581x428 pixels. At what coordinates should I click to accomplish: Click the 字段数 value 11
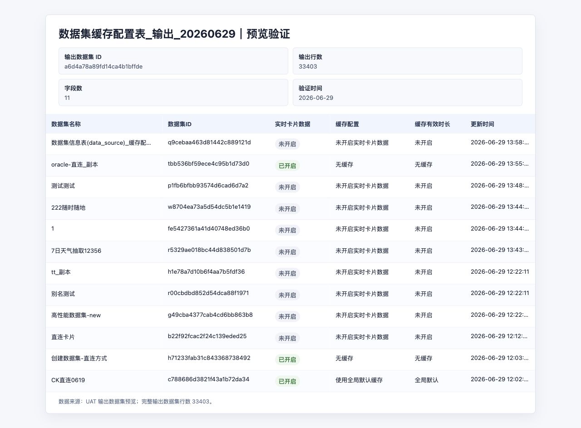pos(67,98)
